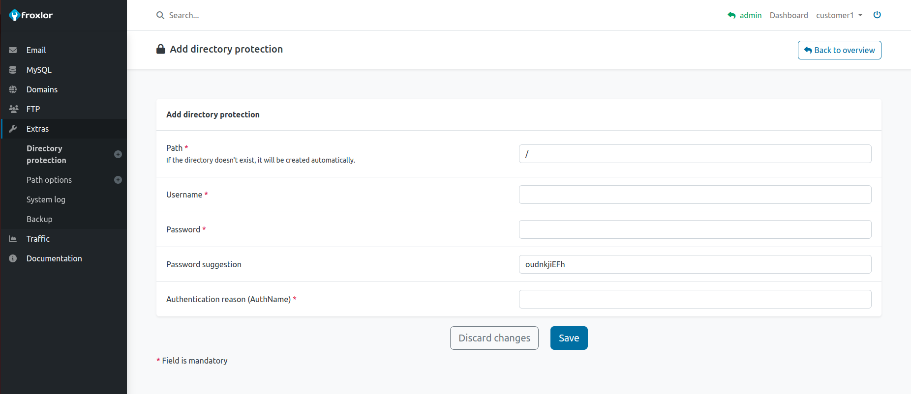Click the search magnifier icon
The height and width of the screenshot is (394, 911).
160,15
